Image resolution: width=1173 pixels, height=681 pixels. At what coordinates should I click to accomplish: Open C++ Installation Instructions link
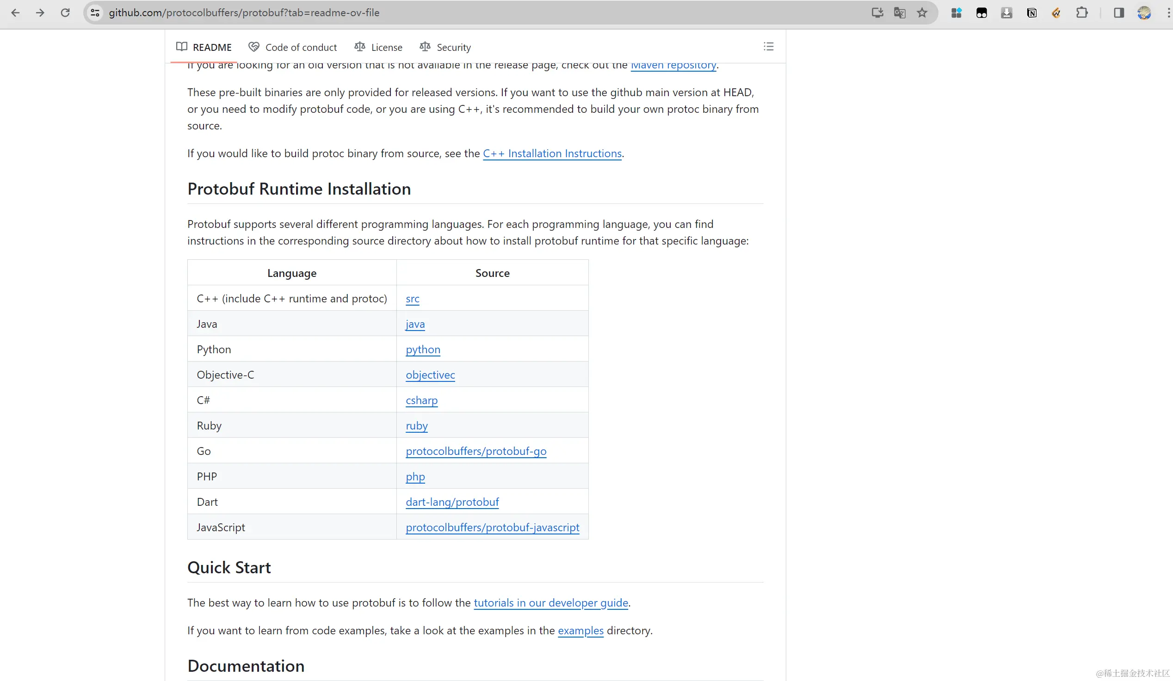pos(552,153)
